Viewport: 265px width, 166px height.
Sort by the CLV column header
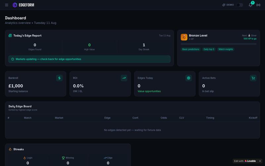tap(182, 118)
